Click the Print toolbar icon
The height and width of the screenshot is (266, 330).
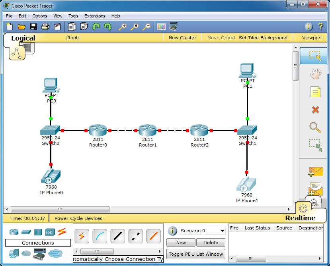45,27
